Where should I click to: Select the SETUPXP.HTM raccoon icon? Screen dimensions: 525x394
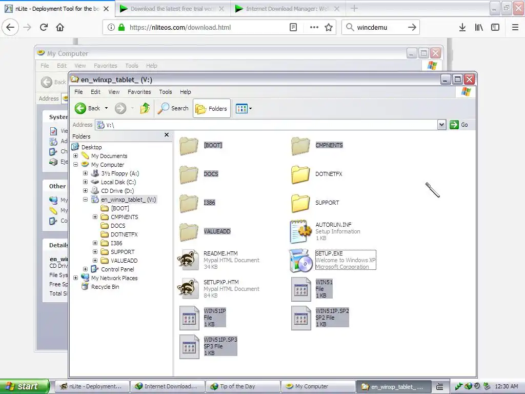(x=188, y=289)
